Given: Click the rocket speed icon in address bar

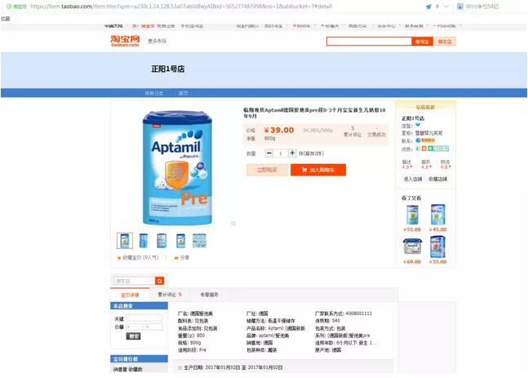Looking at the screenshot, I should pyautogui.click(x=428, y=7).
